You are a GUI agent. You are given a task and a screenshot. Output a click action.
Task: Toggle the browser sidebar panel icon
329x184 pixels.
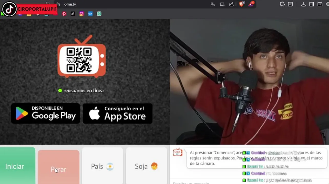click(x=312, y=4)
